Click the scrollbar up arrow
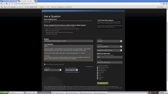 pyautogui.click(x=167, y=9)
